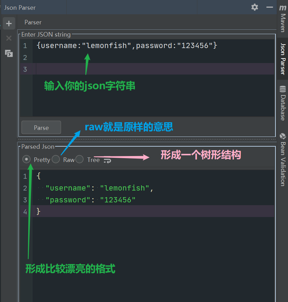The width and height of the screenshot is (288, 302).
Task: Click the "username" key in parsed output
Action: (x=68, y=188)
